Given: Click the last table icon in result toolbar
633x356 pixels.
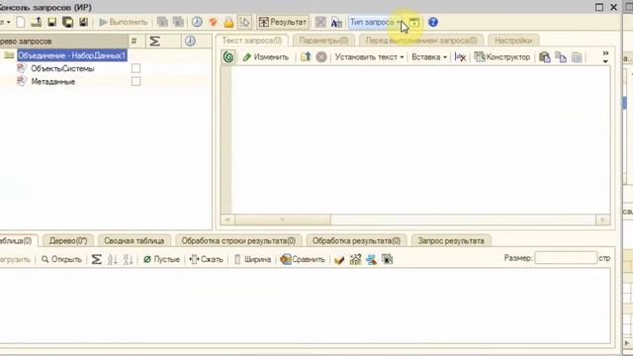Looking at the screenshot, I should tap(387, 259).
